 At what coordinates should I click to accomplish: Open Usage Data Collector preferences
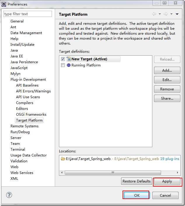click(x=29, y=155)
